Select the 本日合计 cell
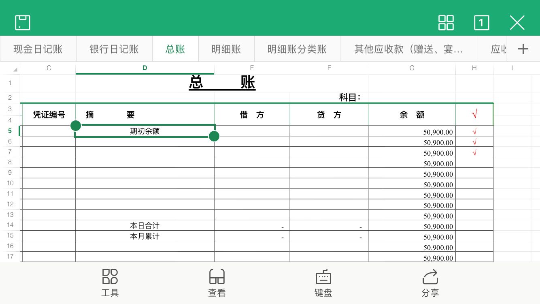This screenshot has width=540, height=304. (x=145, y=226)
